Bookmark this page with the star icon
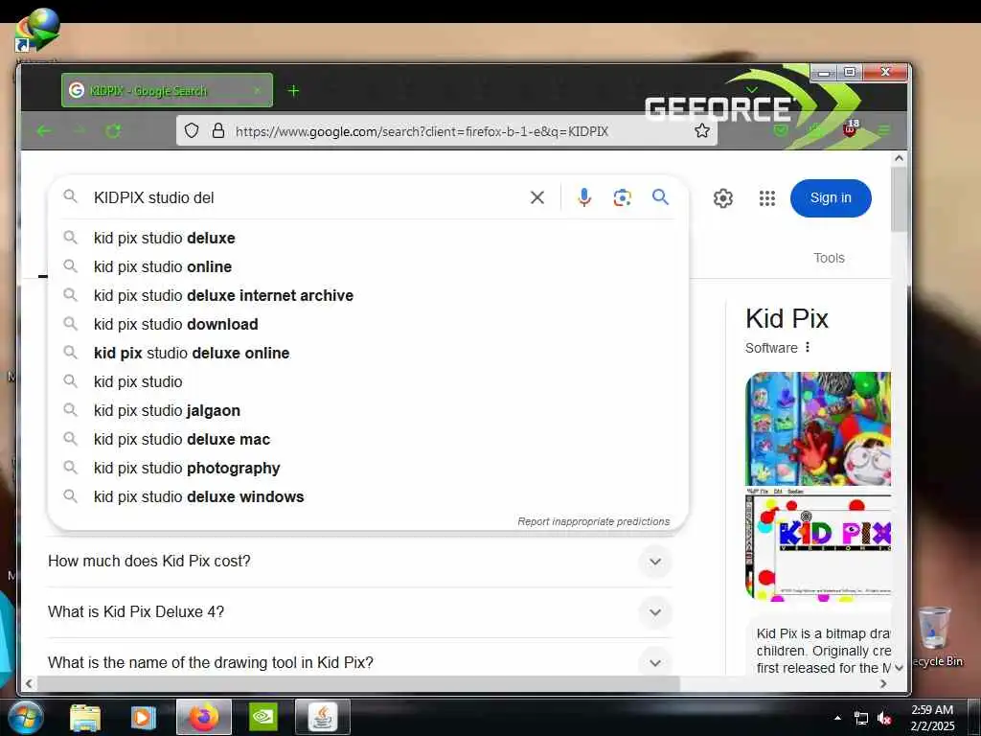 coord(702,130)
